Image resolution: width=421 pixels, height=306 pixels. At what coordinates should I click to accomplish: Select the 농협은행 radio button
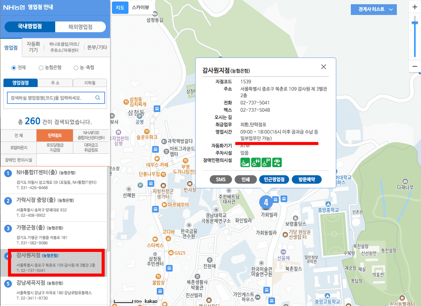tap(41, 67)
